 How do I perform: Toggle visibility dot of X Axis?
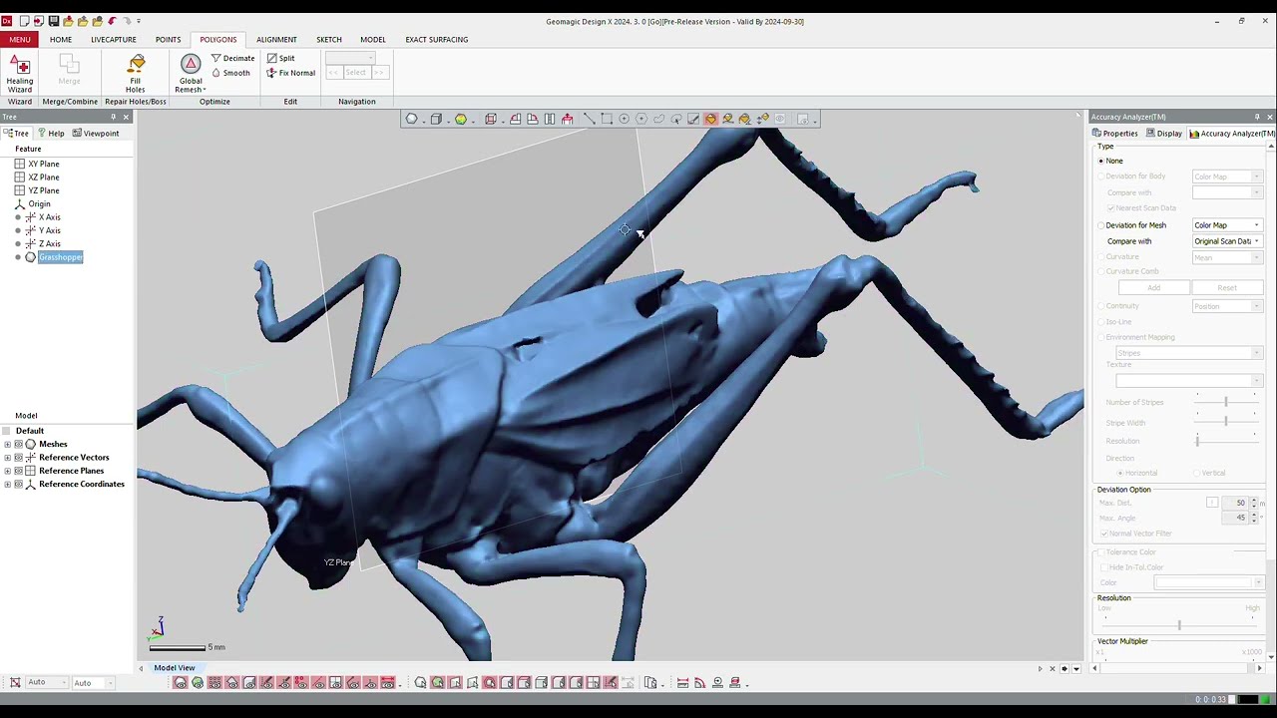click(x=18, y=217)
